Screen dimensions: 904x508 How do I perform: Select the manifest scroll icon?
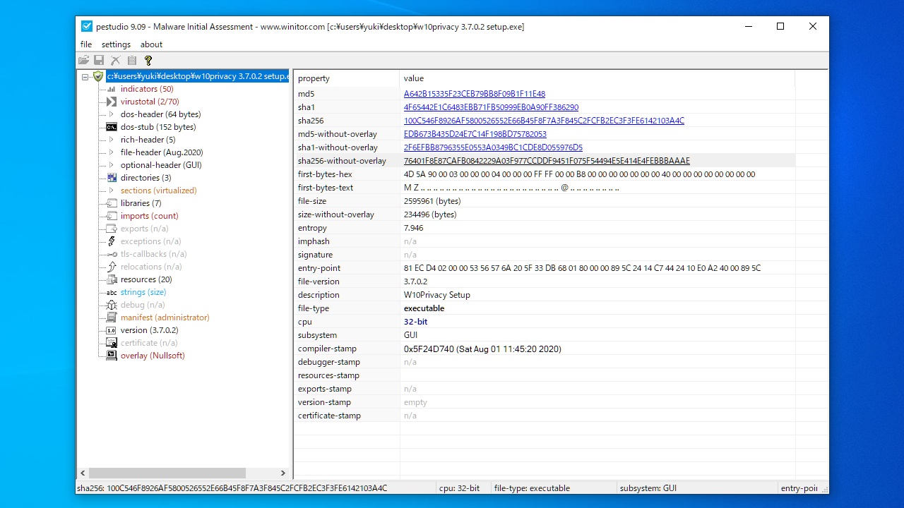pyautogui.click(x=112, y=317)
